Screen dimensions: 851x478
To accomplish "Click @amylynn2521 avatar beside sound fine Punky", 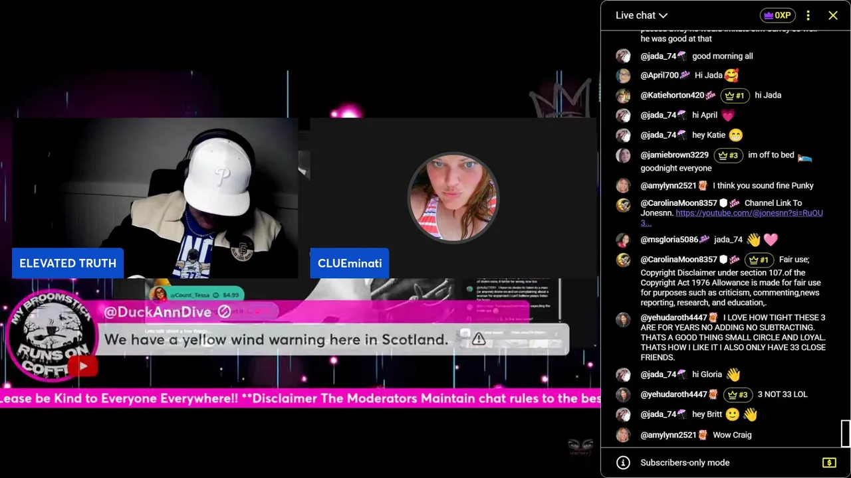I will pyautogui.click(x=623, y=186).
